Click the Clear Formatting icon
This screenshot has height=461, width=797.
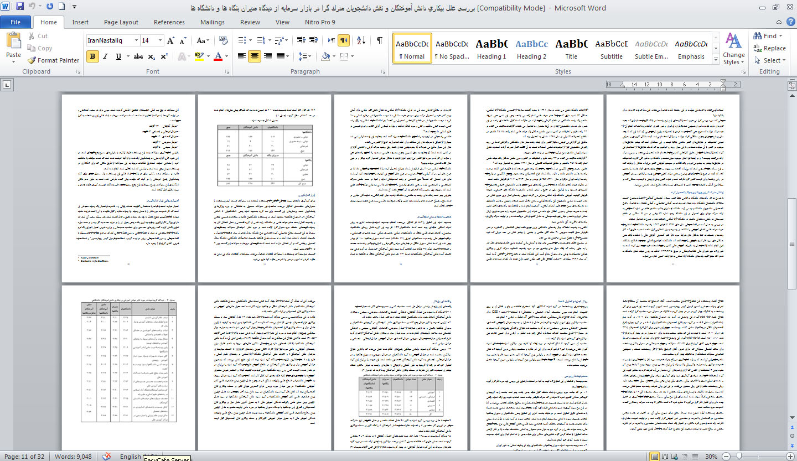point(221,41)
